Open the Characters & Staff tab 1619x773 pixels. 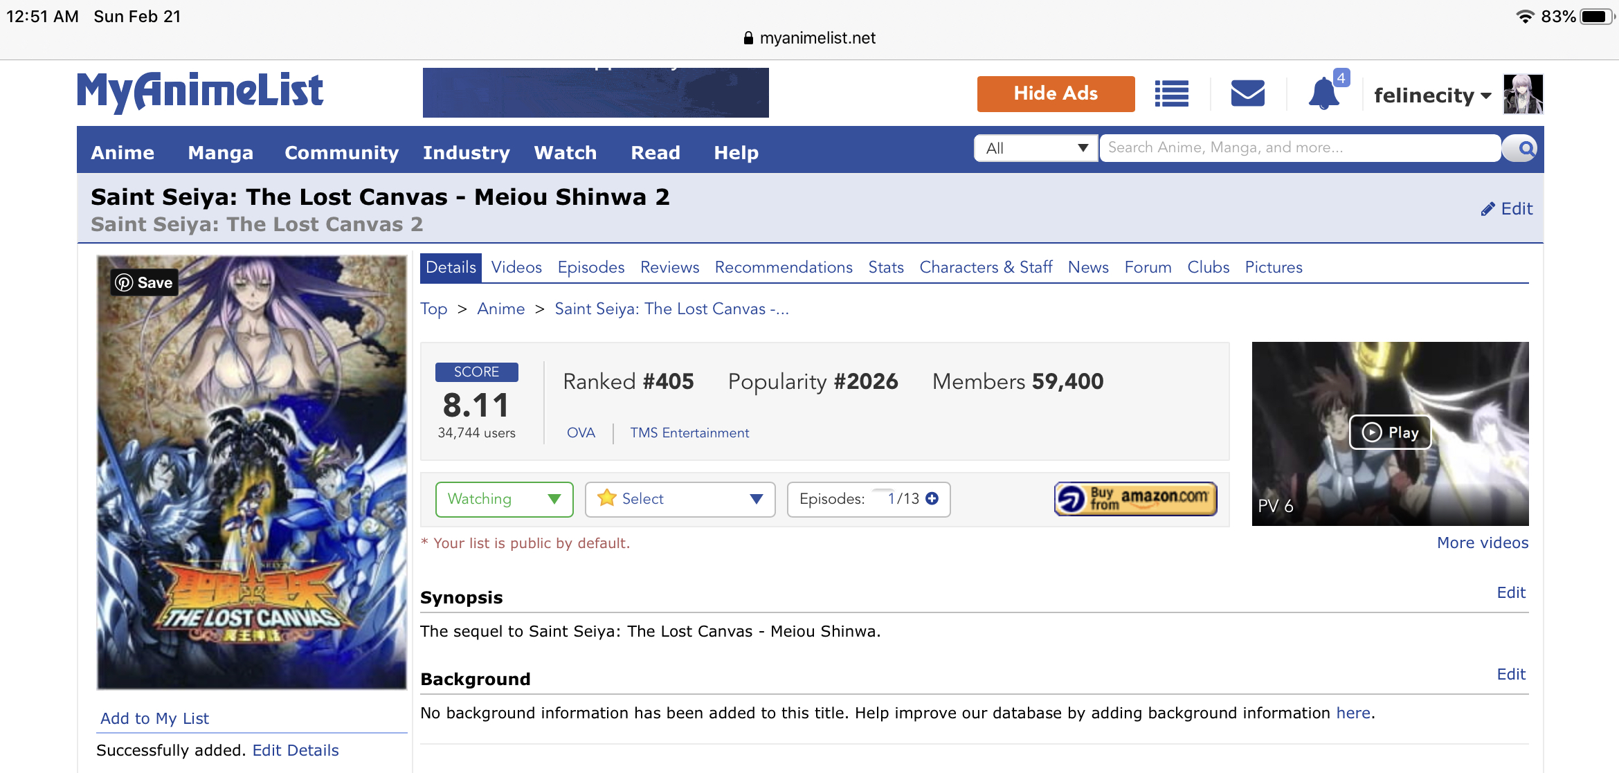coord(985,267)
